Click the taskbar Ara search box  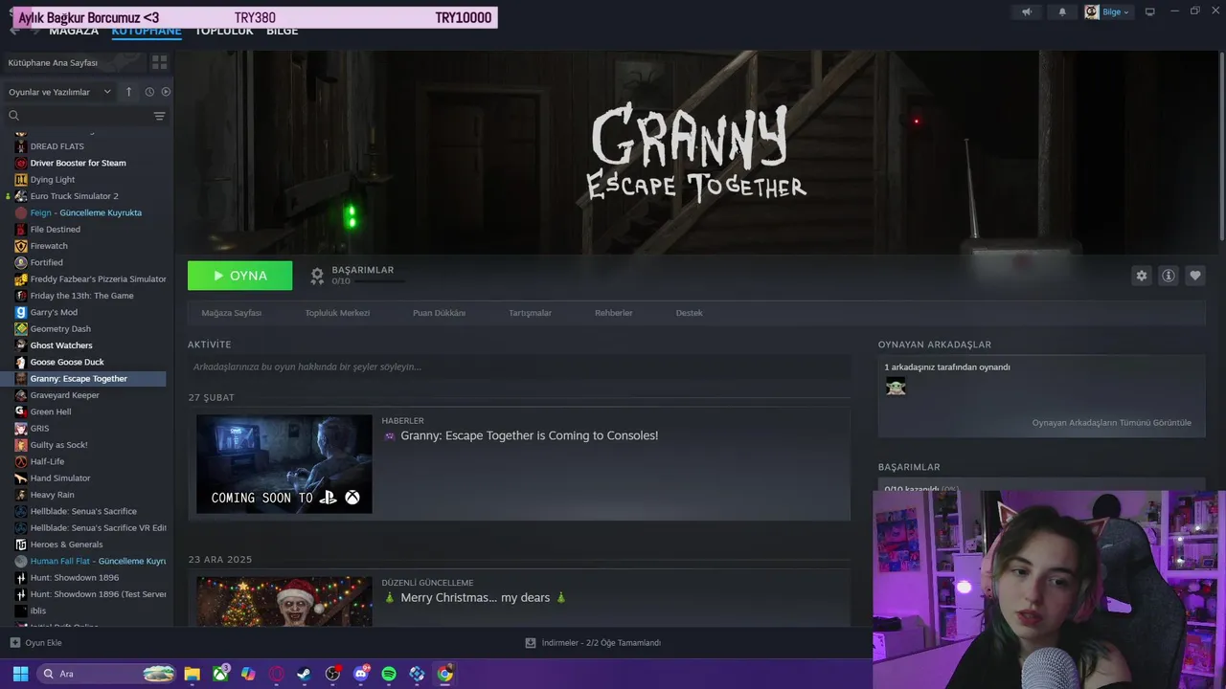107,674
